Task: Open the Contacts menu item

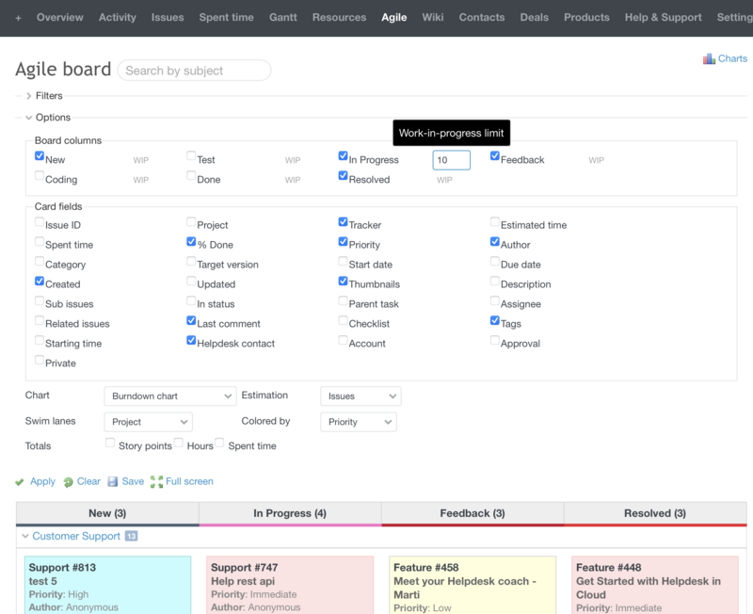Action: (482, 16)
